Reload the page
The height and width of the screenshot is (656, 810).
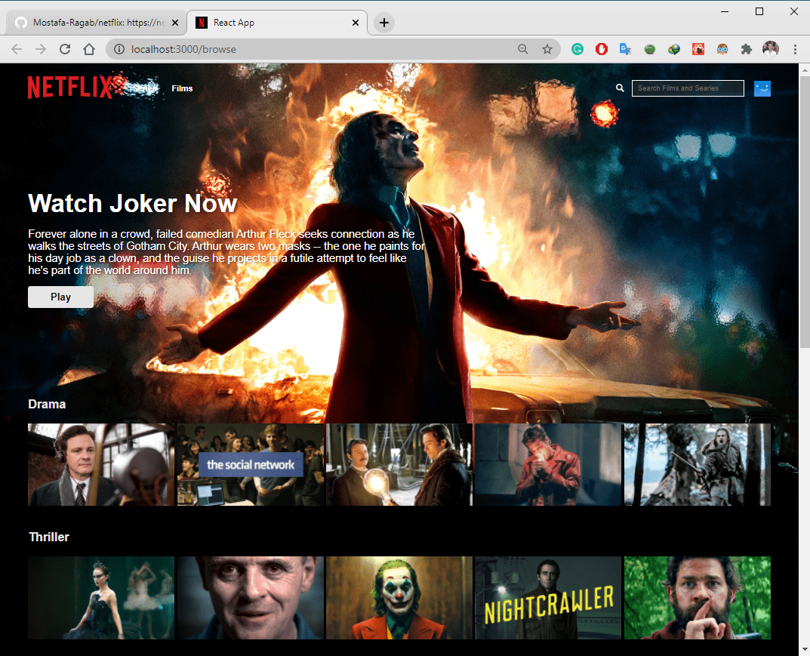click(x=65, y=49)
